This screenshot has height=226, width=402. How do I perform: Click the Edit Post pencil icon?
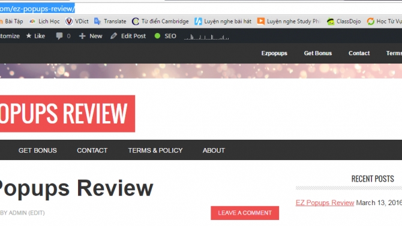pos(113,36)
